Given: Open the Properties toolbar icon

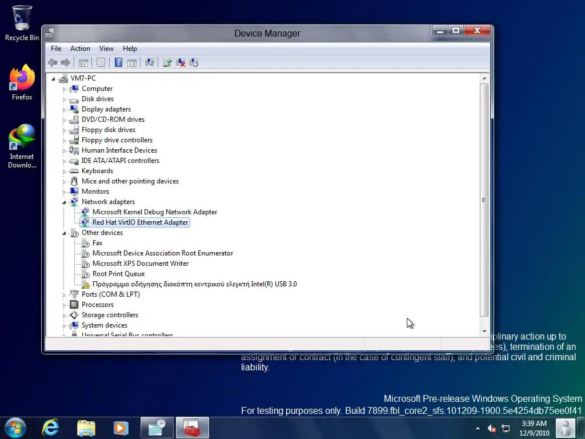Looking at the screenshot, I should click(101, 63).
